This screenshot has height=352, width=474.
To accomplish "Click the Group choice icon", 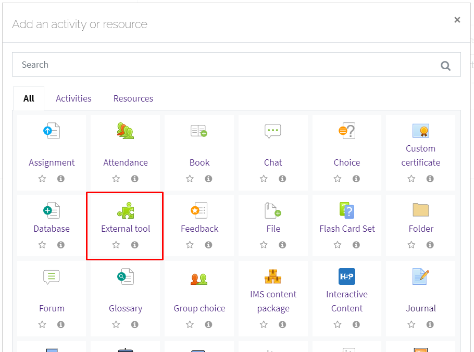I will (199, 279).
